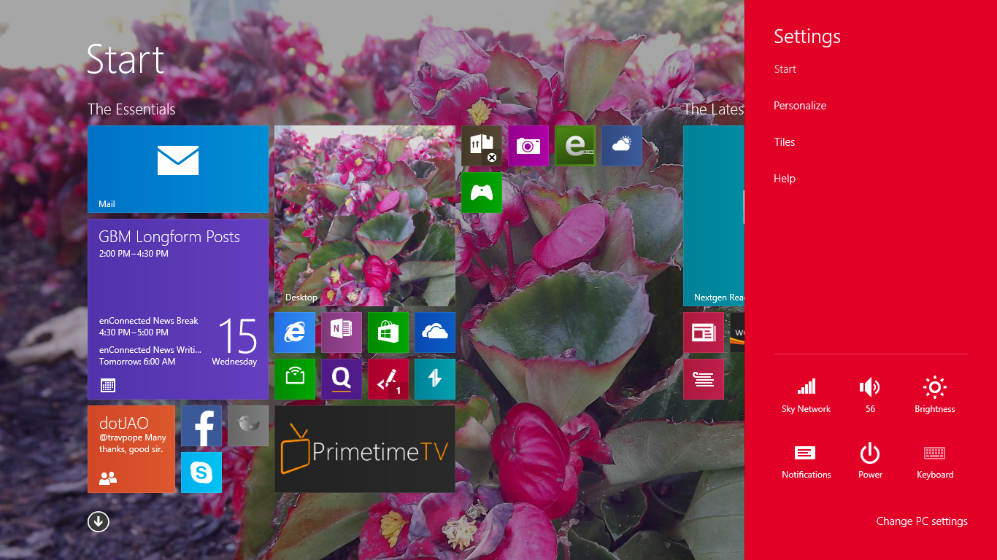997x560 pixels.
Task: Open the Desktop tile
Action: [365, 216]
